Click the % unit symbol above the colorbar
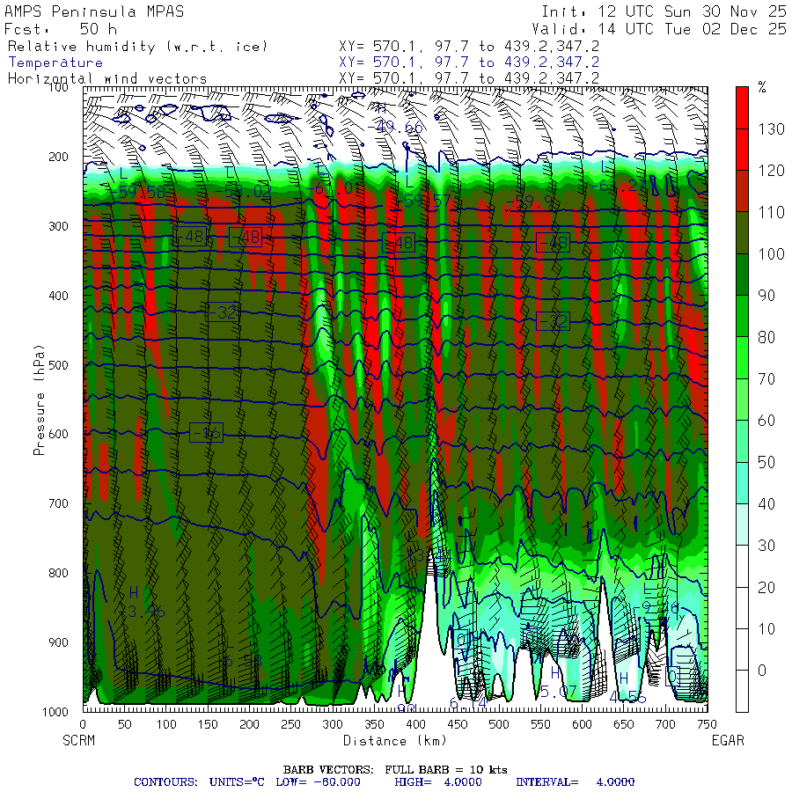Image resolution: width=792 pixels, height=792 pixels. pos(762,88)
